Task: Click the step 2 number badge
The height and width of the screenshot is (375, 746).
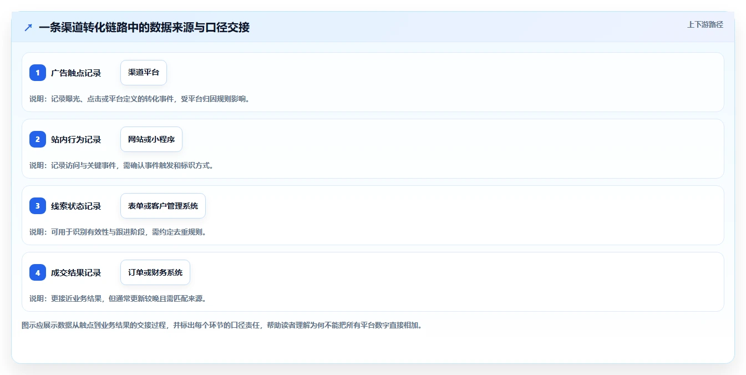Action: click(x=38, y=139)
